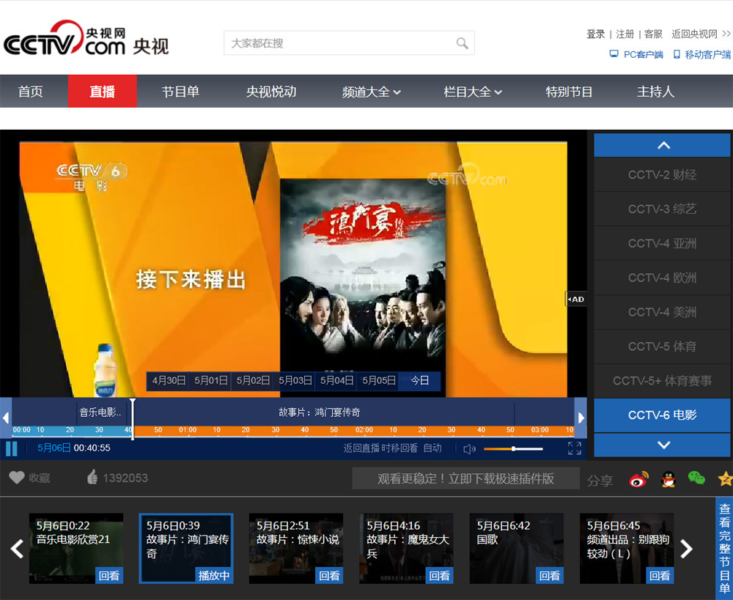The height and width of the screenshot is (600, 733).
Task: Open the 节目单 navigation tab
Action: click(x=180, y=92)
